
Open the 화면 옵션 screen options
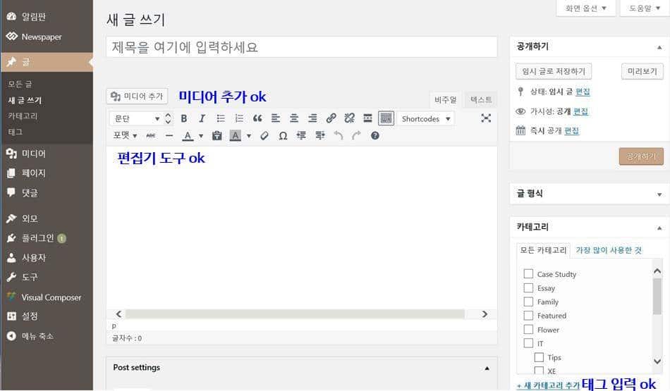coord(585,8)
